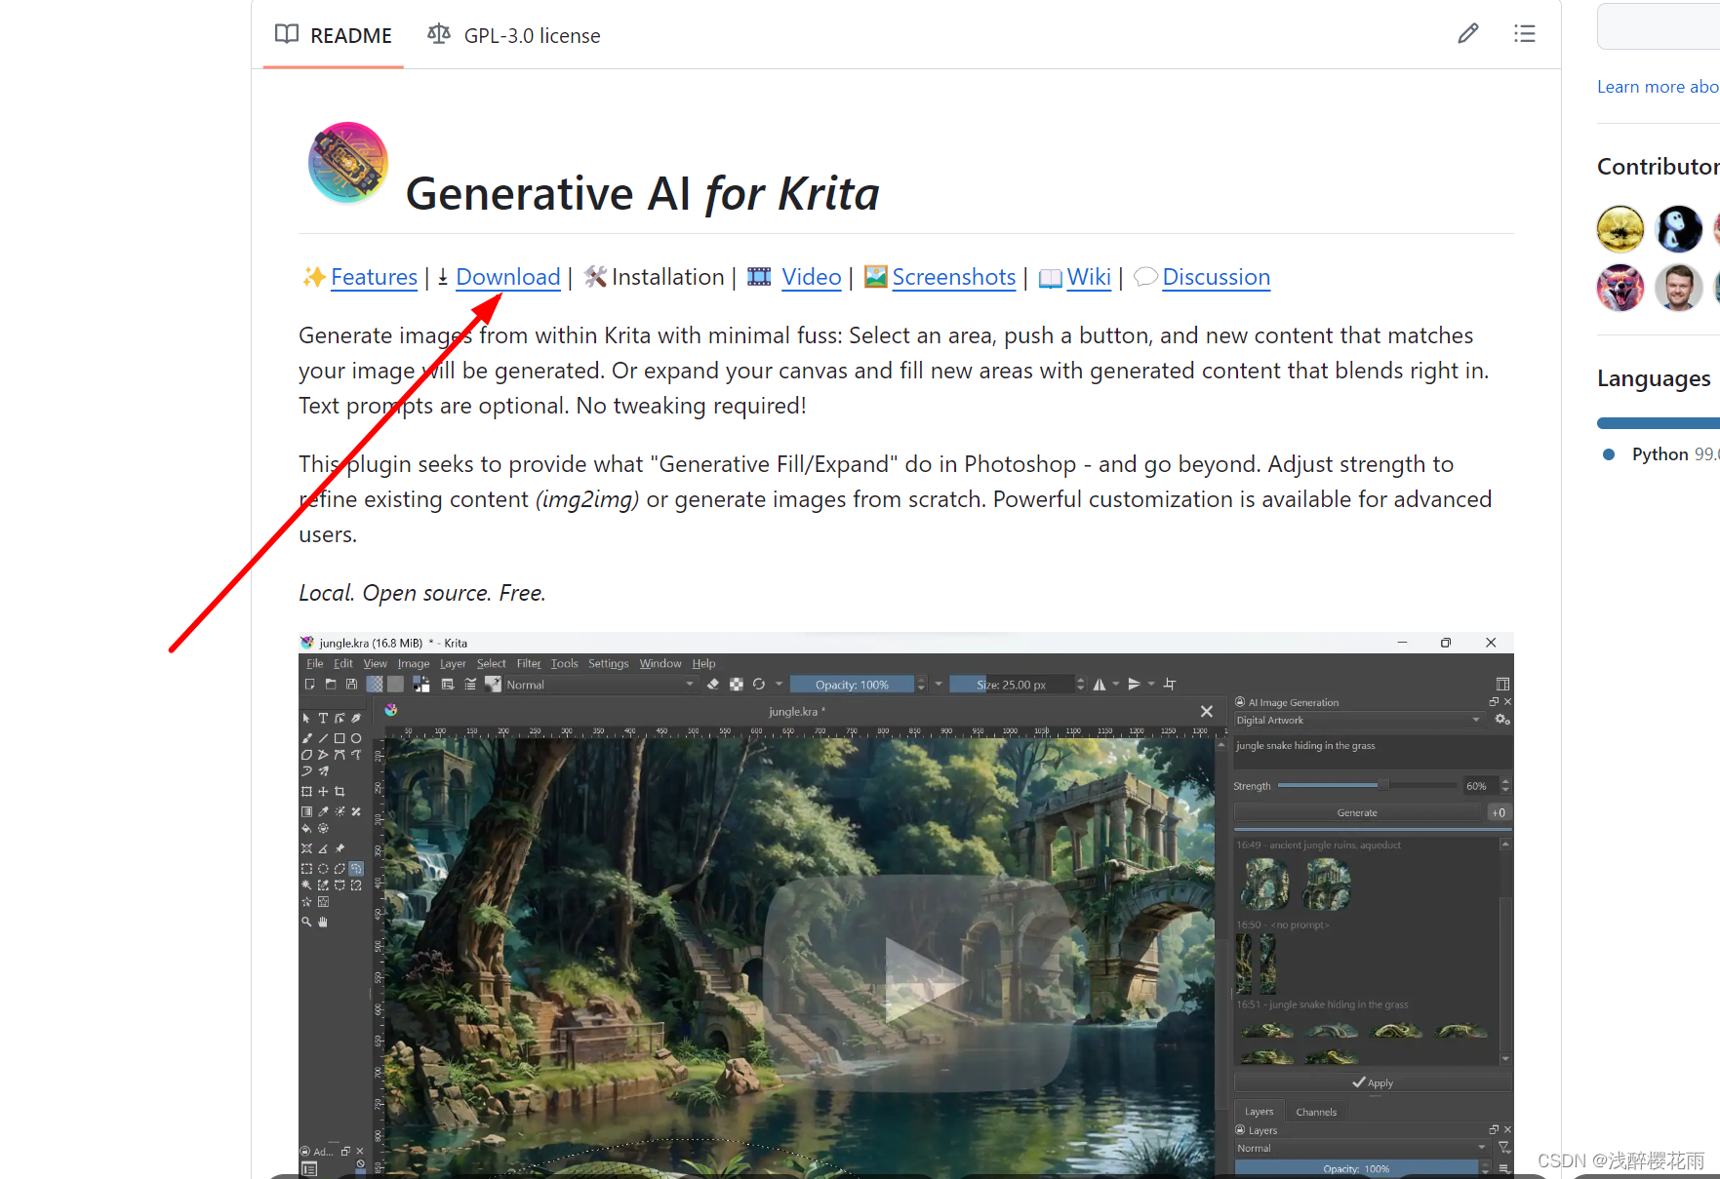Toggle the horizontal mirror tool icon

1100,685
